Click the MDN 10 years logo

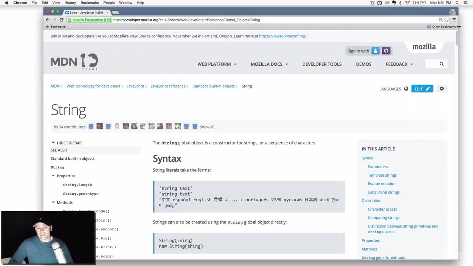(x=74, y=62)
